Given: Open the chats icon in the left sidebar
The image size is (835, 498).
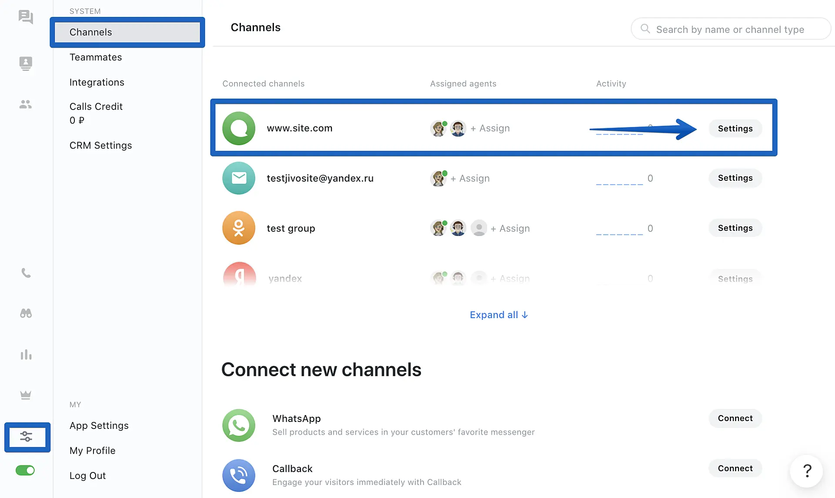Looking at the screenshot, I should pyautogui.click(x=26, y=17).
